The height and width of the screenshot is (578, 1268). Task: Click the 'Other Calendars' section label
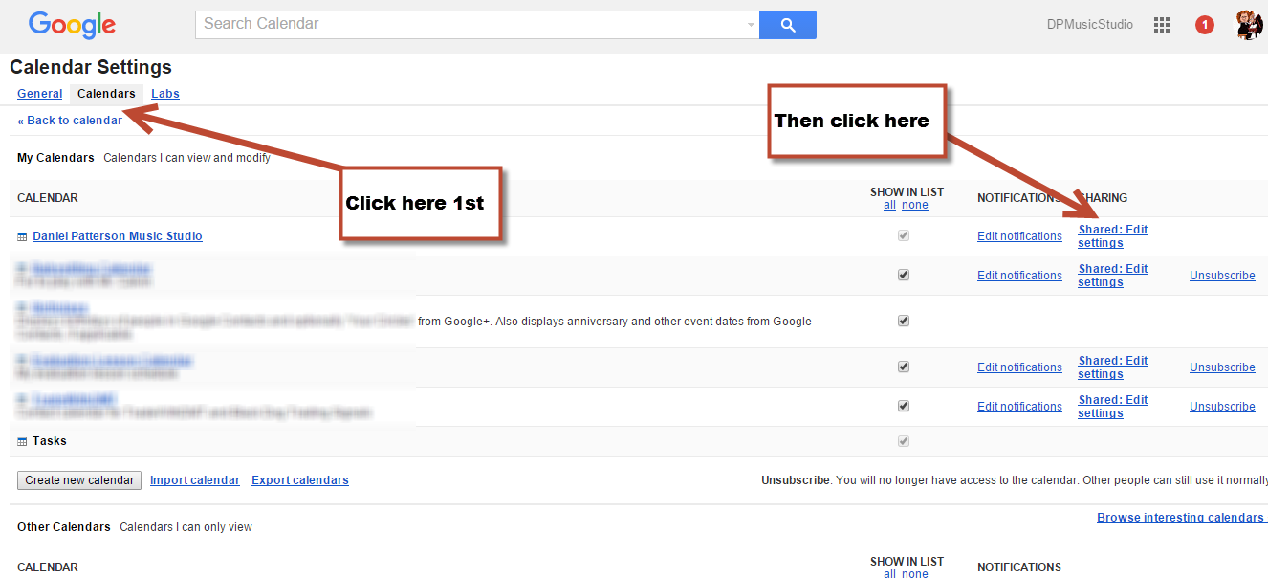pyautogui.click(x=64, y=527)
